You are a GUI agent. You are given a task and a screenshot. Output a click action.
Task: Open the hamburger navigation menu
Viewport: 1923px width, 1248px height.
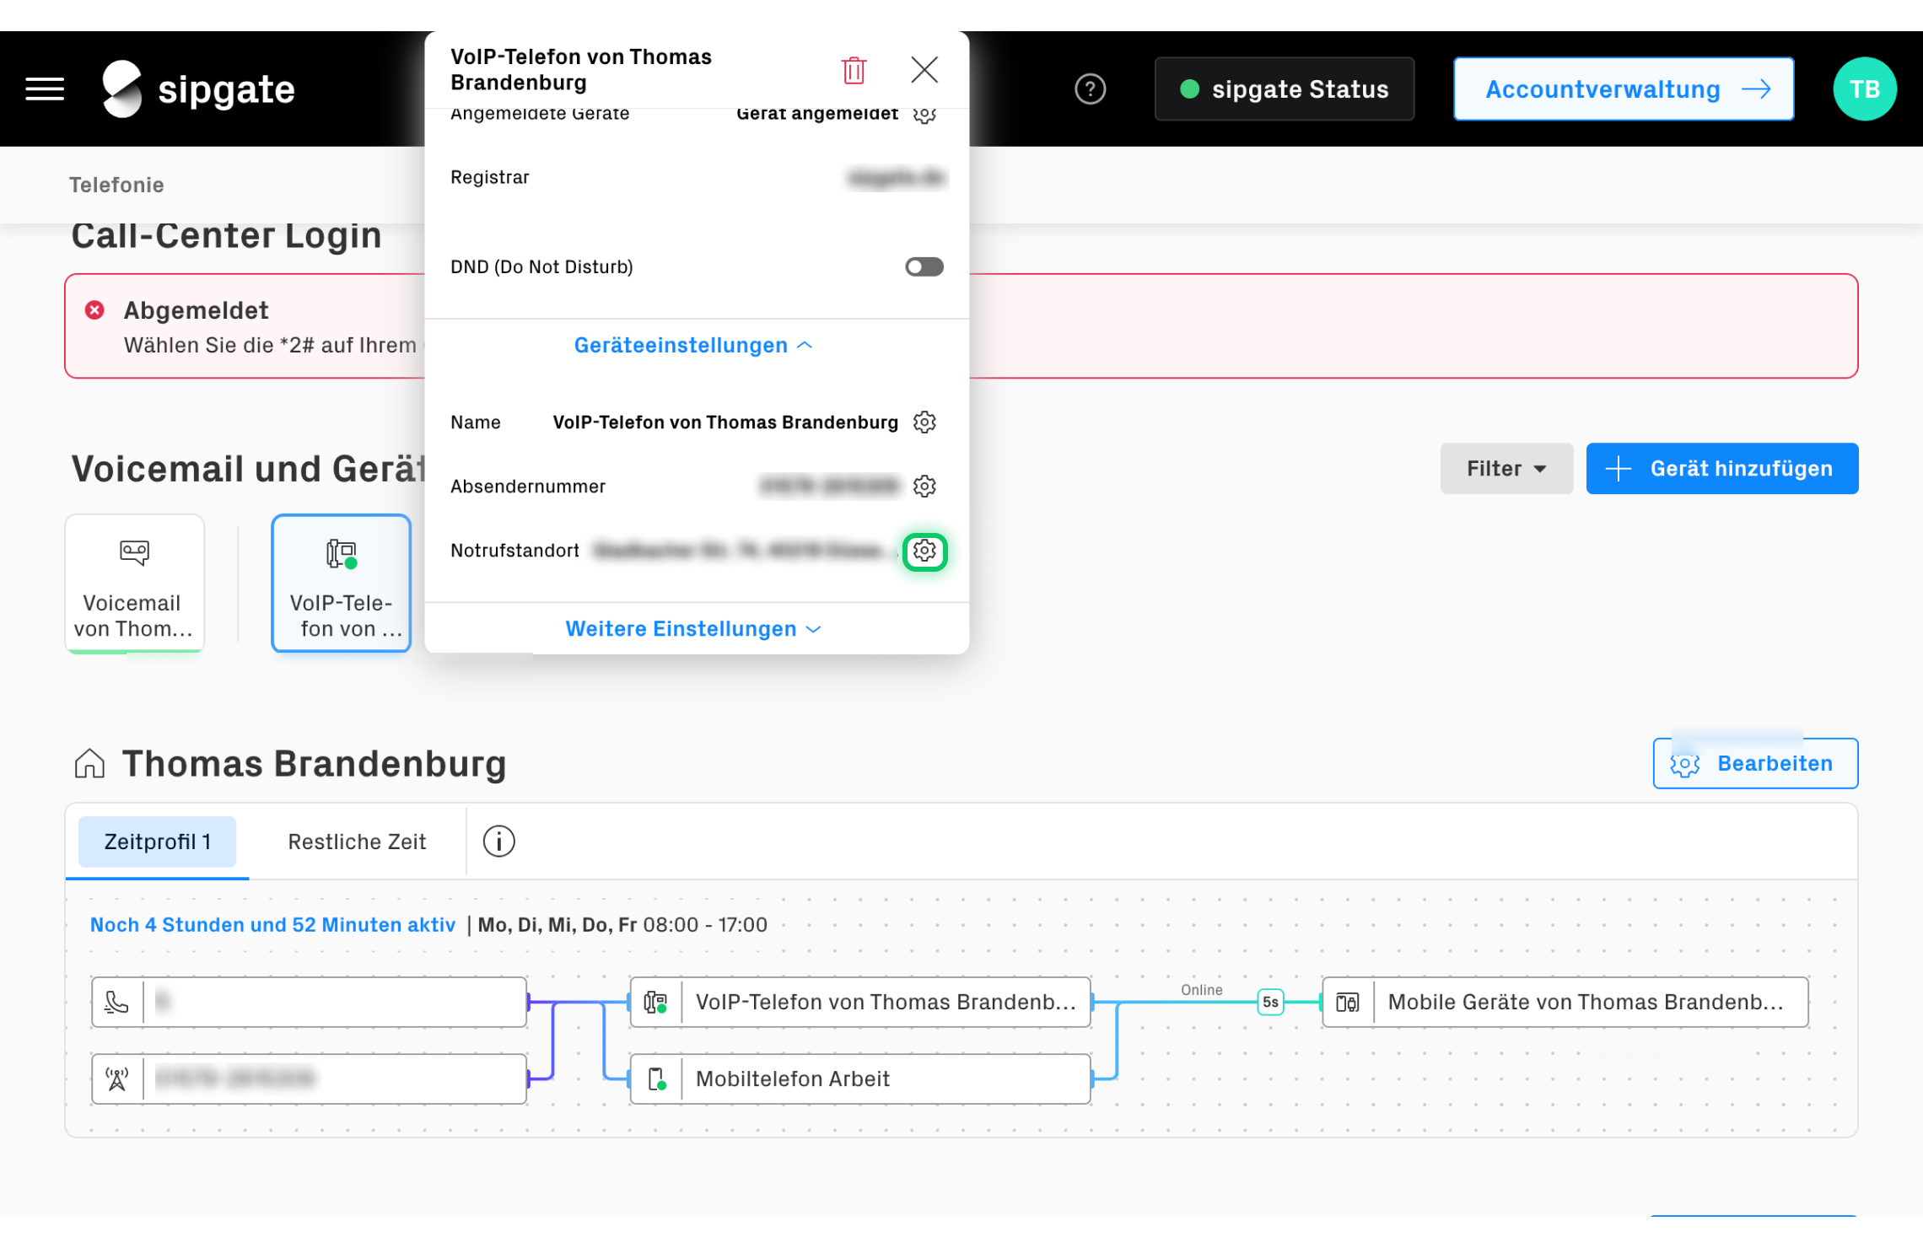pos(45,89)
